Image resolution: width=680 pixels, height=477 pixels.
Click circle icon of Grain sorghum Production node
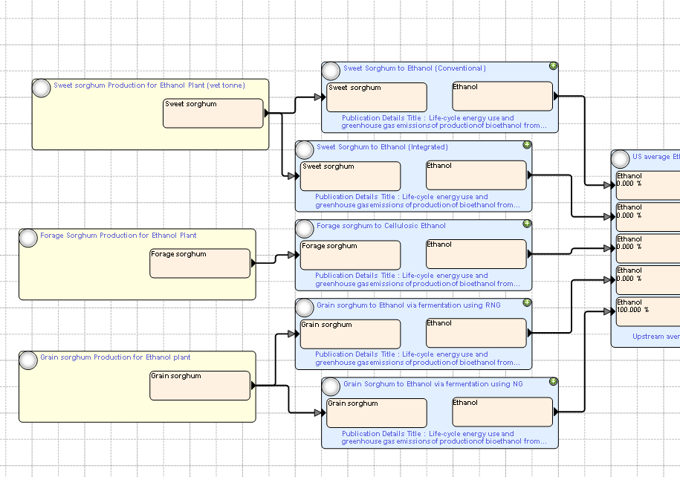click(x=28, y=360)
